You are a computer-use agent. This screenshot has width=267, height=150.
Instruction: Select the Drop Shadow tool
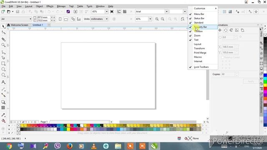pos(3,102)
